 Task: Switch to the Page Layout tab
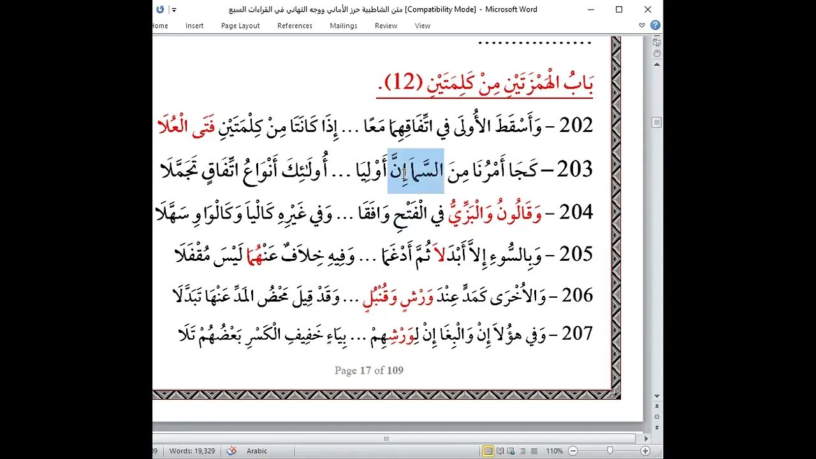240,25
